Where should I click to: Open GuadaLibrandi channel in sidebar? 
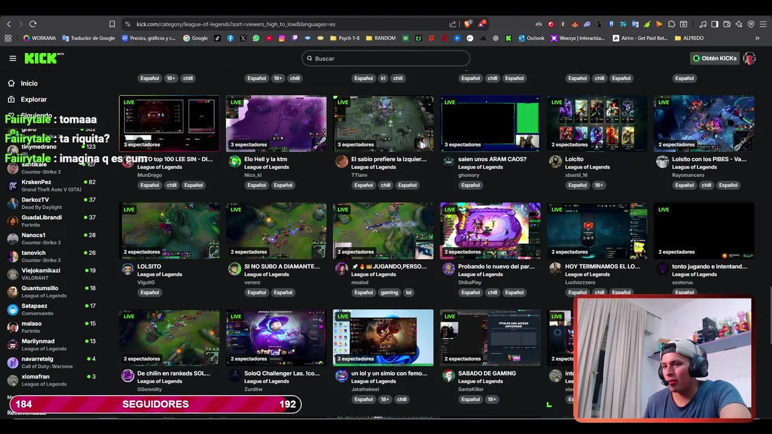[x=51, y=221]
